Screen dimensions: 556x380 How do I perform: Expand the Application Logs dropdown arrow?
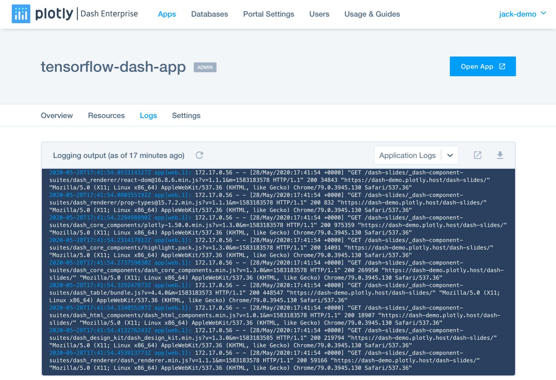click(450, 155)
